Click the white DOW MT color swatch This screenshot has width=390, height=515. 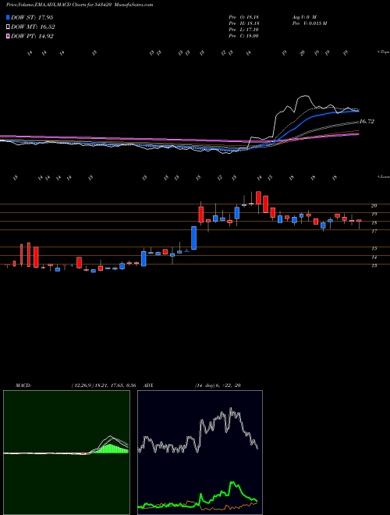coord(8,27)
